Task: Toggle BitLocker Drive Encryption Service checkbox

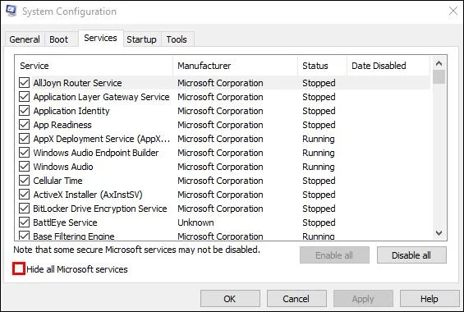Action: (x=25, y=209)
